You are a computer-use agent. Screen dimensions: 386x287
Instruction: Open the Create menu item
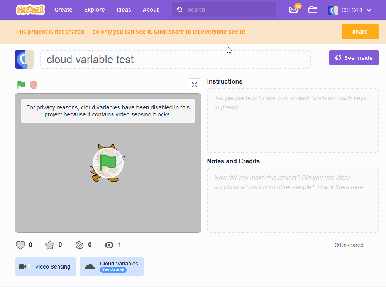[64, 10]
